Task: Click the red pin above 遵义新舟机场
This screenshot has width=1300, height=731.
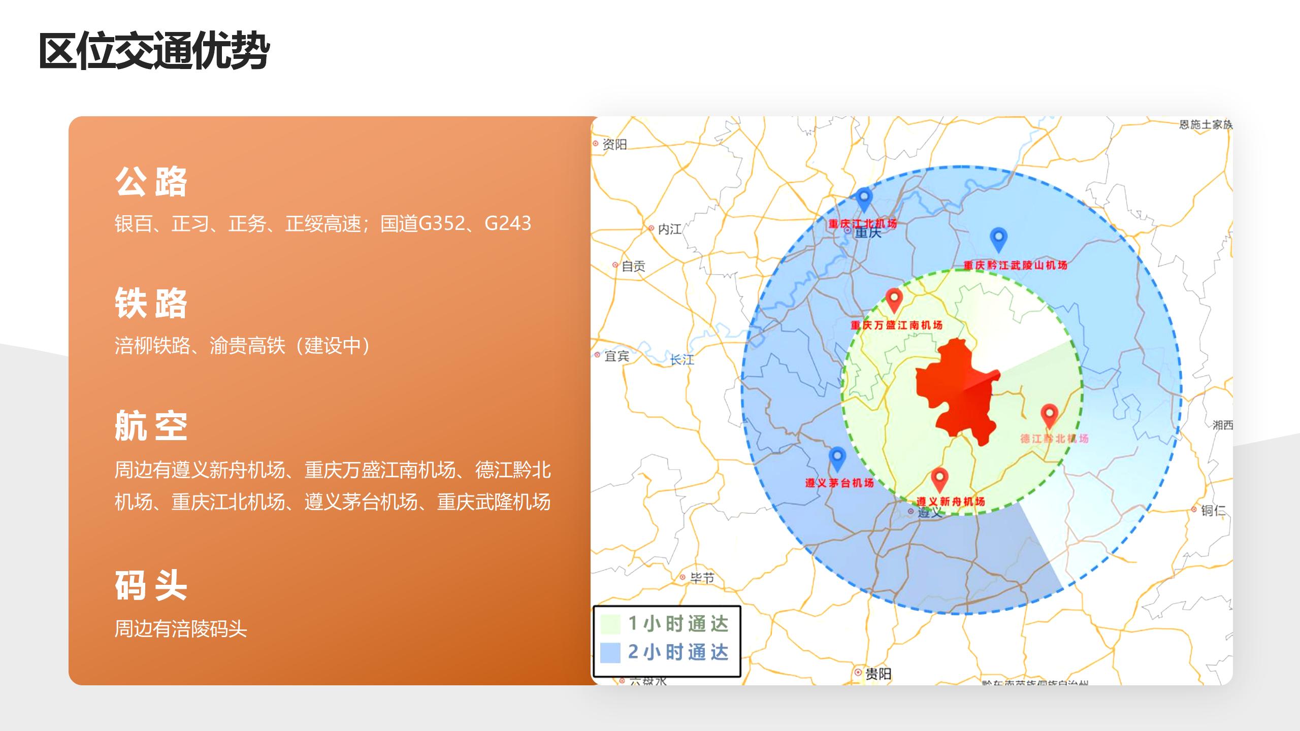Action: pos(939,478)
